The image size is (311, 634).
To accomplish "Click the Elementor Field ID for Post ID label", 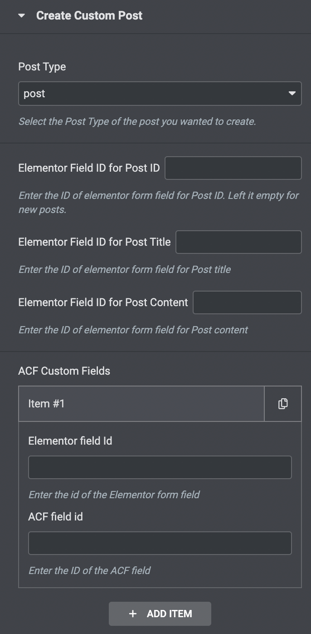I will tap(89, 168).
